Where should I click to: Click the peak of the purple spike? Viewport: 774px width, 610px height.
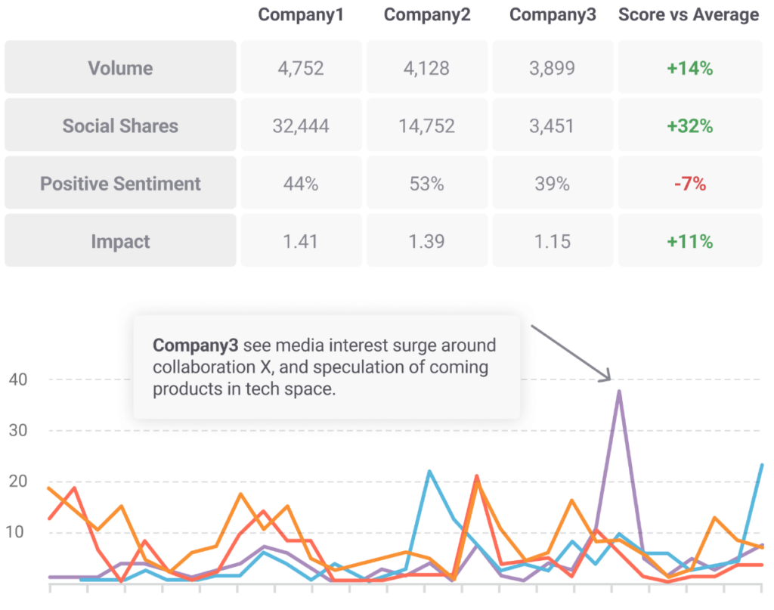(x=619, y=392)
